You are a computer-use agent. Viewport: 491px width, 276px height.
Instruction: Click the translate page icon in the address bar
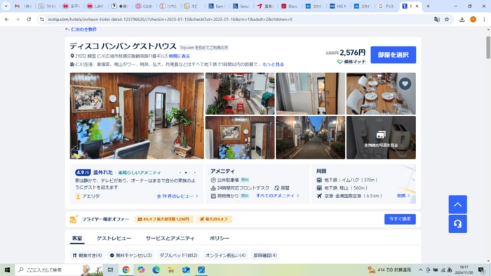click(x=437, y=20)
